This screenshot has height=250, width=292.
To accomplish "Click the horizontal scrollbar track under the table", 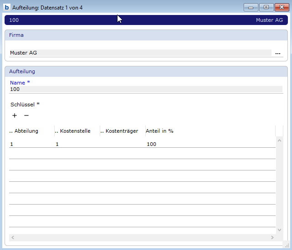I will (142, 238).
